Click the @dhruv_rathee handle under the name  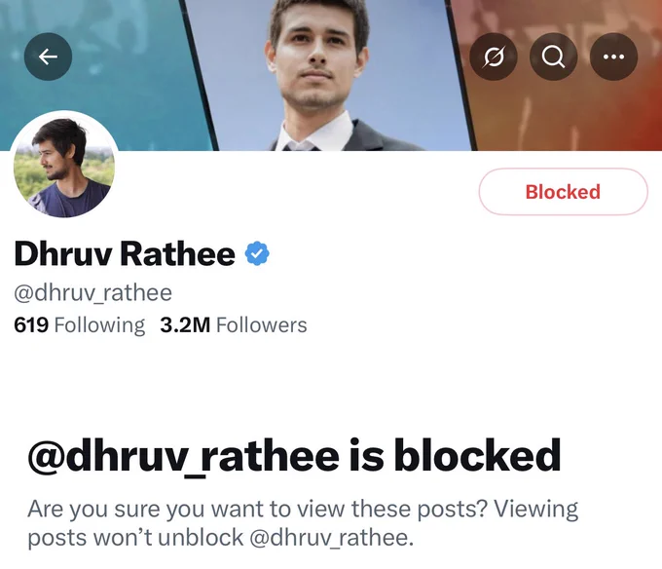[92, 292]
